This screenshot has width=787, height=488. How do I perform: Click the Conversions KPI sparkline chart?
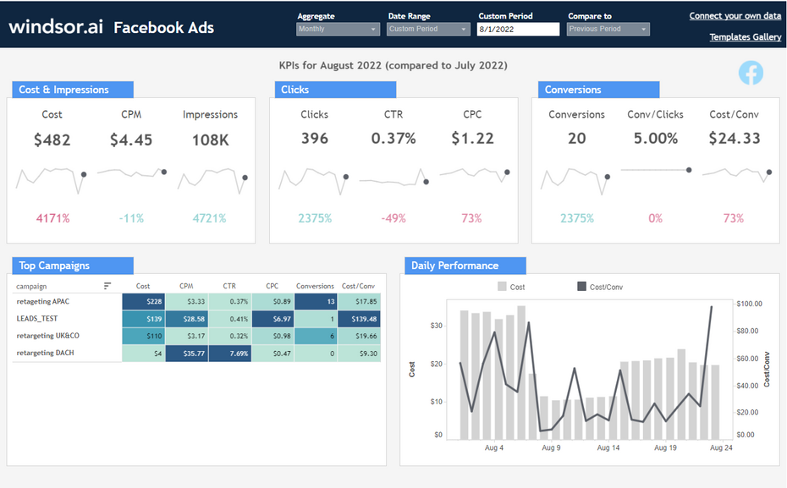coord(575,180)
